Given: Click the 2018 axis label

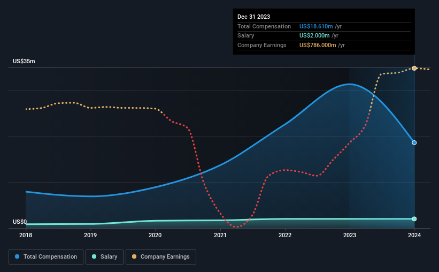Looking at the screenshot, I should click(x=26, y=235).
